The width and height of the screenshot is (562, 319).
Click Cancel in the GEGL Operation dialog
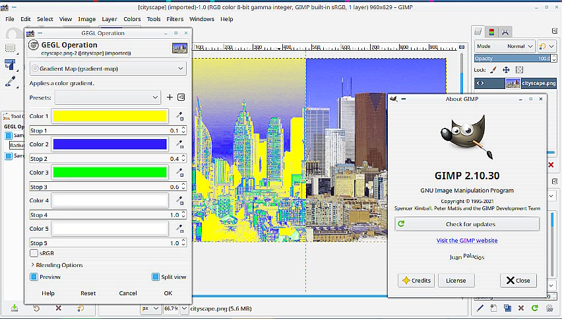pyautogui.click(x=128, y=293)
